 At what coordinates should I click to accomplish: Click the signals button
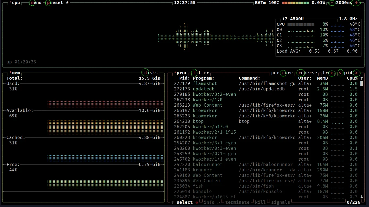pos(281,202)
